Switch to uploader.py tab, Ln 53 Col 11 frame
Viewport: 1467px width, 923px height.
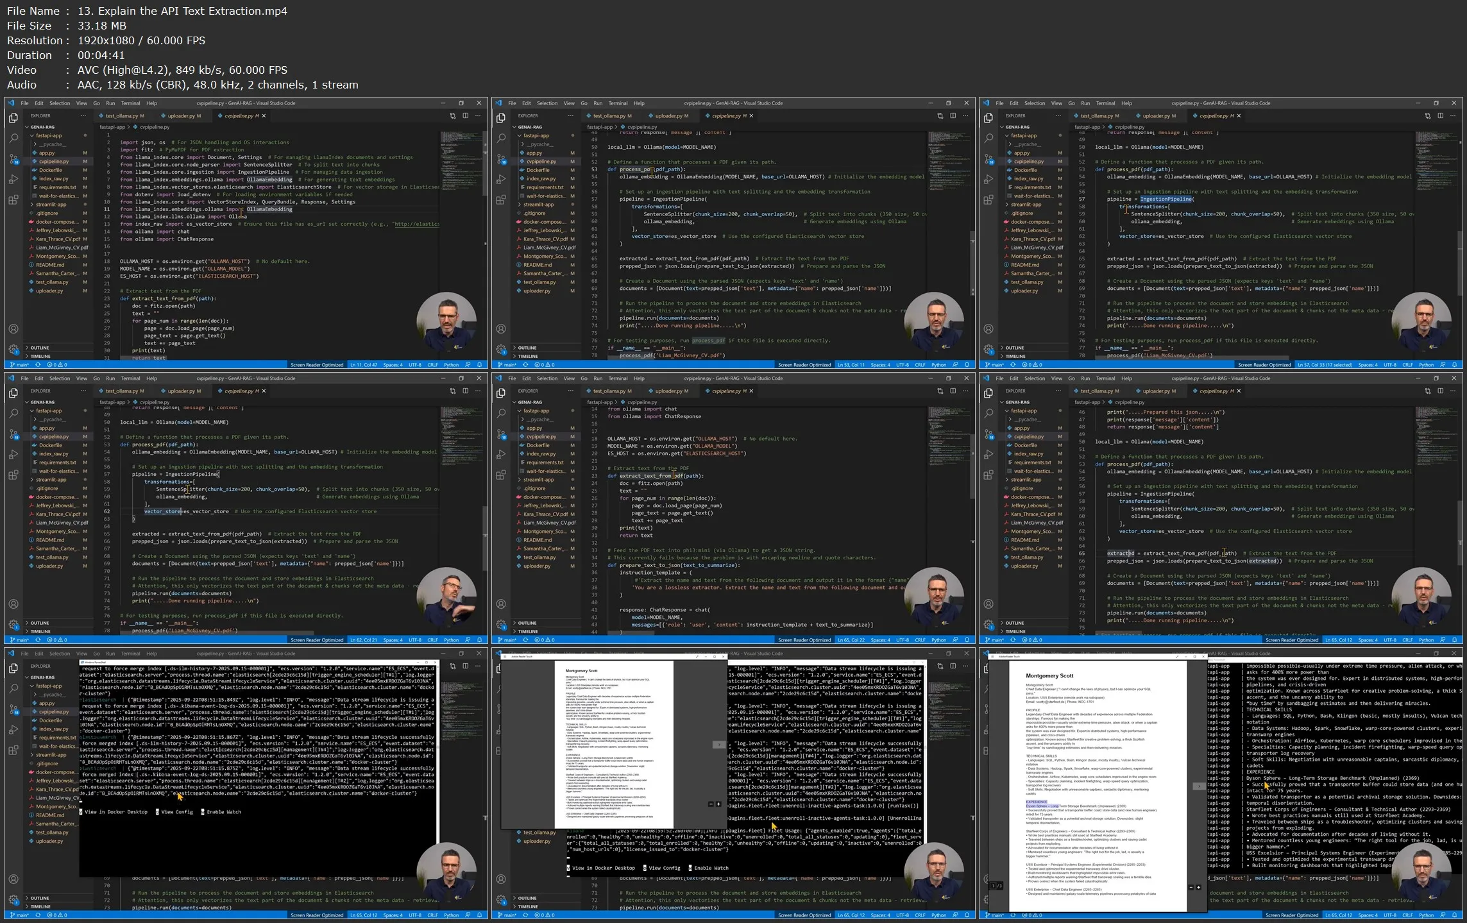668,116
